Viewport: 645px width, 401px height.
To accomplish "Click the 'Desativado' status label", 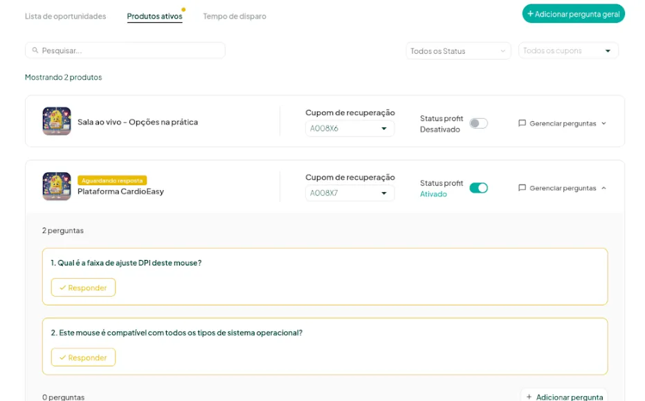I will (439, 129).
